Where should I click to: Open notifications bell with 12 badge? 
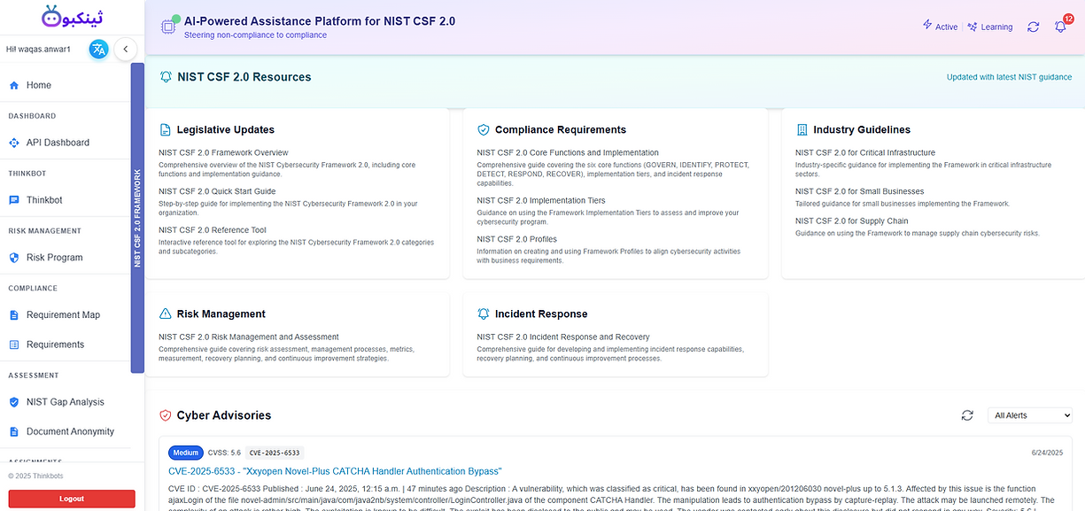(x=1061, y=26)
